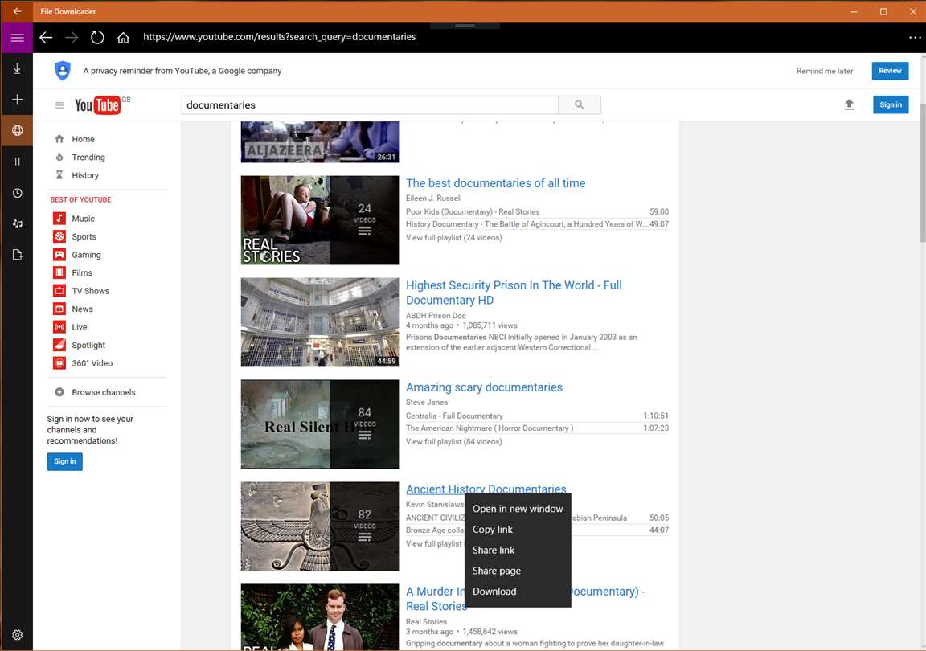The height and width of the screenshot is (651, 926).
Task: Open the purple hamburger menu
Action: [x=17, y=38]
